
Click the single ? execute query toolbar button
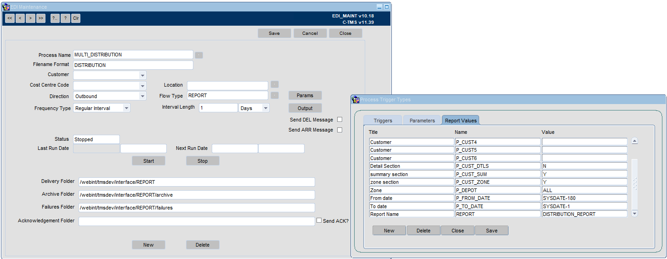[66, 18]
